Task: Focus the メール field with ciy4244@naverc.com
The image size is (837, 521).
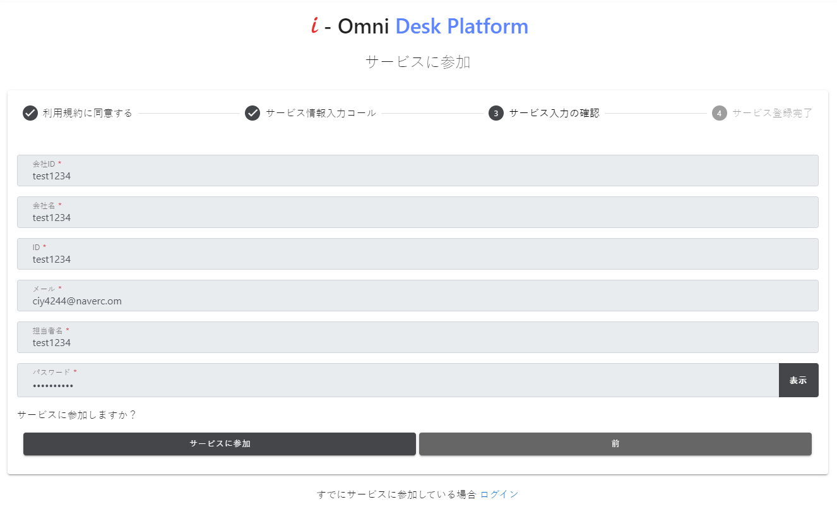Action: 418,296
